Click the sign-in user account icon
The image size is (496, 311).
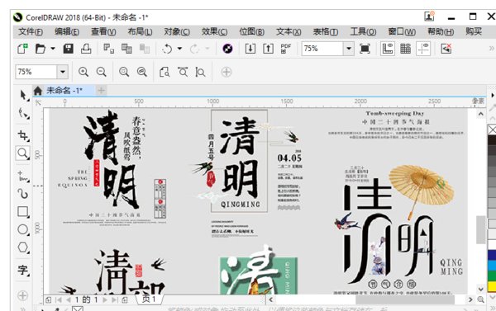point(429,16)
